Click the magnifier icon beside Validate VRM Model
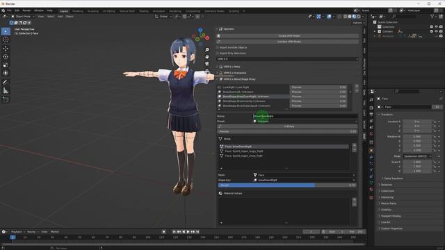The width and height of the screenshot is (445, 250). (x=218, y=42)
